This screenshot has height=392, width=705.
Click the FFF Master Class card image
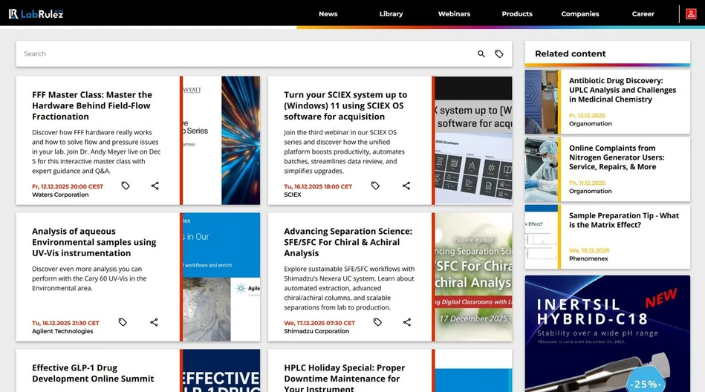(x=221, y=140)
